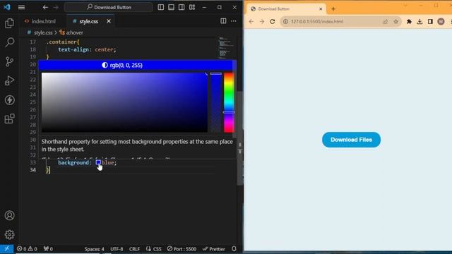The image size is (452, 254).
Task: Click the opacity strip in color picker
Action: coord(215,102)
